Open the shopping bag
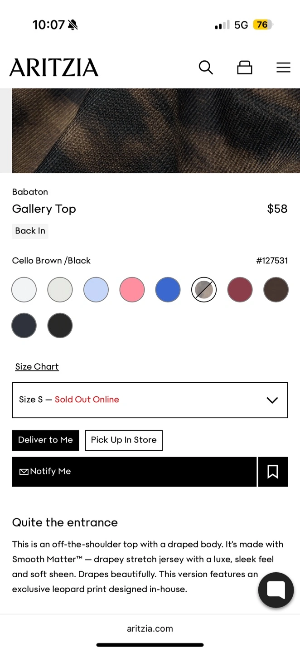This screenshot has width=300, height=653. pos(244,68)
